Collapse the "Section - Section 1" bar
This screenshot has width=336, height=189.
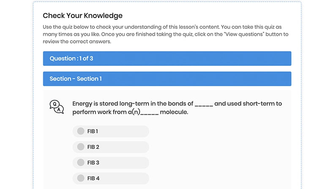[167, 79]
